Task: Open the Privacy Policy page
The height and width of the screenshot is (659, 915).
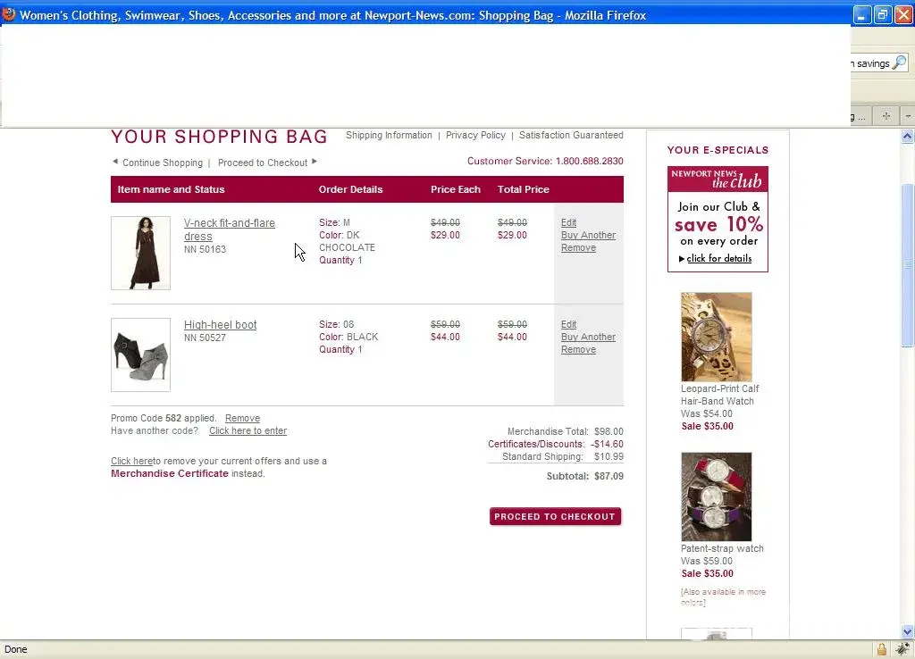Action: click(x=475, y=136)
